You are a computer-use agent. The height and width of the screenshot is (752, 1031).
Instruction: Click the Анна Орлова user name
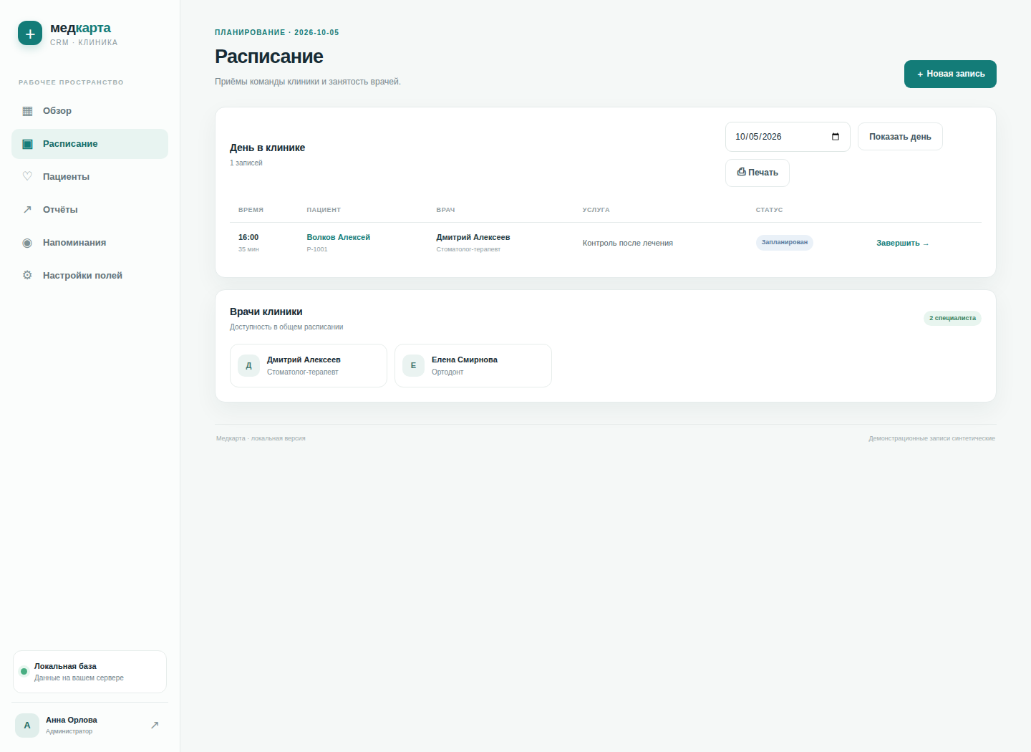(72, 720)
